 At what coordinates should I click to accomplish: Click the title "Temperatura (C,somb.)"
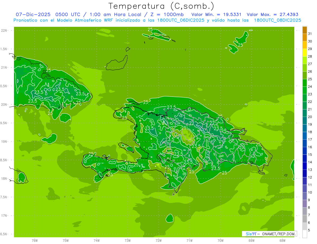[x=161, y=6]
